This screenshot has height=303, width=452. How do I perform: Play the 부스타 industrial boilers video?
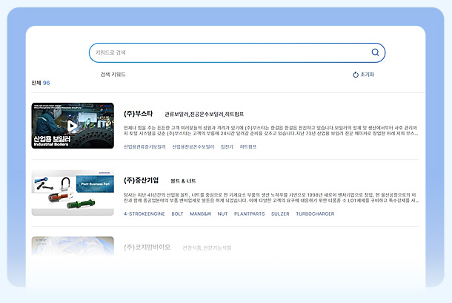pos(72,125)
